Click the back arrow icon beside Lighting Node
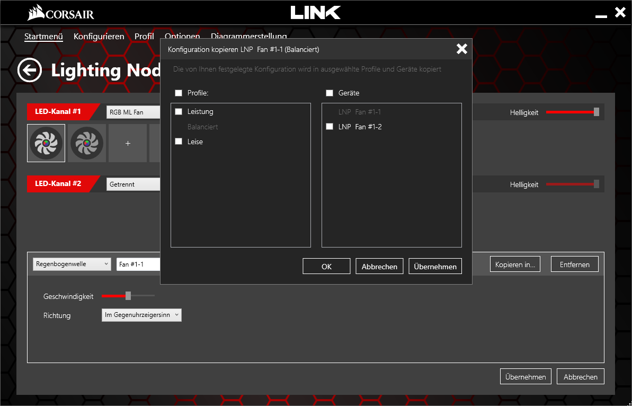The image size is (632, 406). click(x=30, y=70)
